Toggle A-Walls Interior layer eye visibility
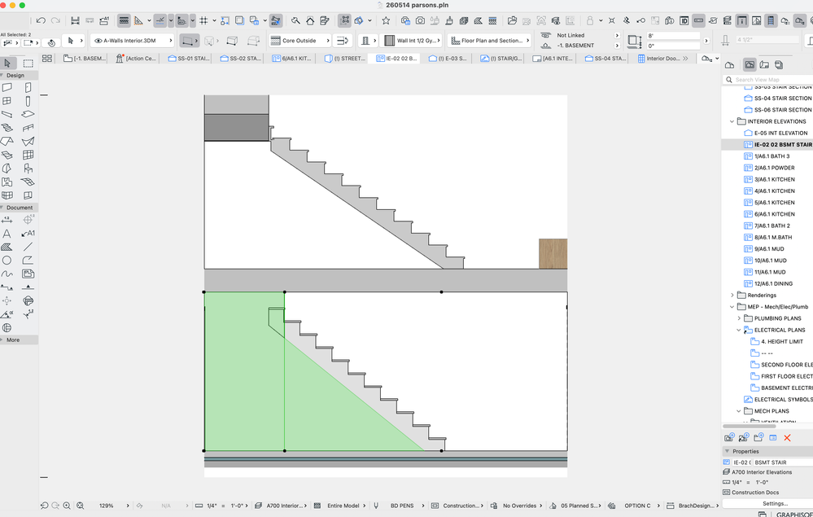 pos(98,41)
